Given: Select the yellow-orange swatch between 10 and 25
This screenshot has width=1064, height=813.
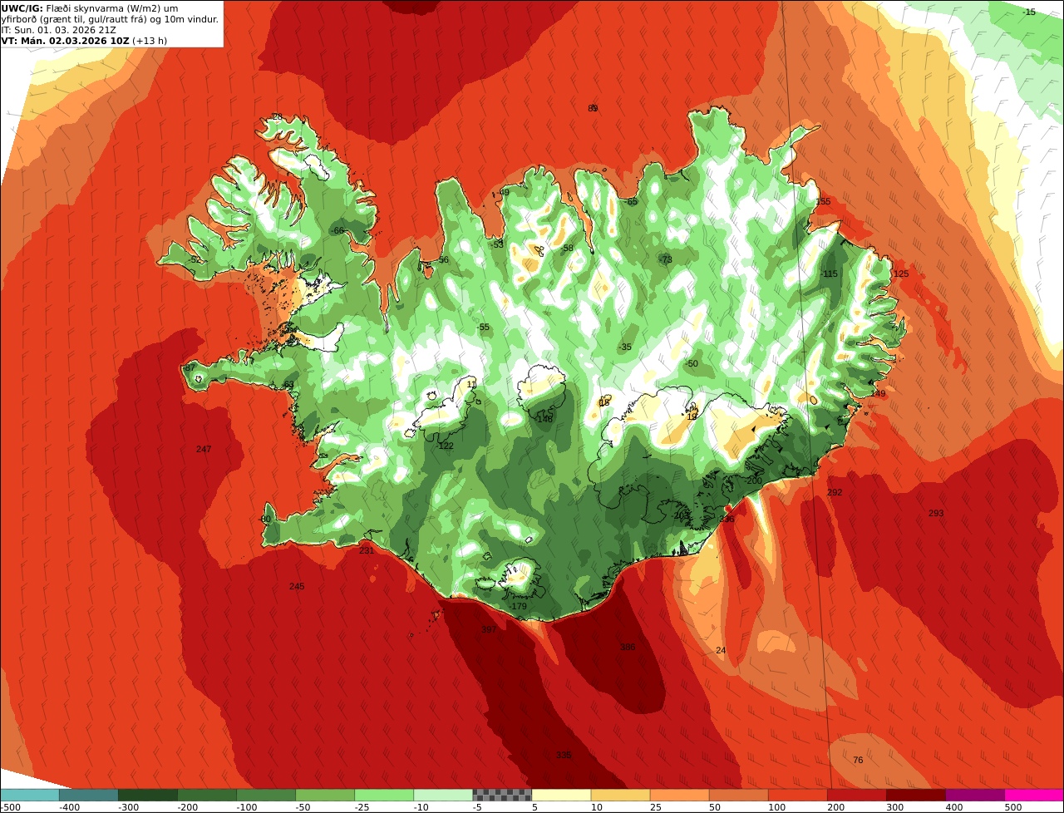Looking at the screenshot, I should pyautogui.click(x=620, y=795).
